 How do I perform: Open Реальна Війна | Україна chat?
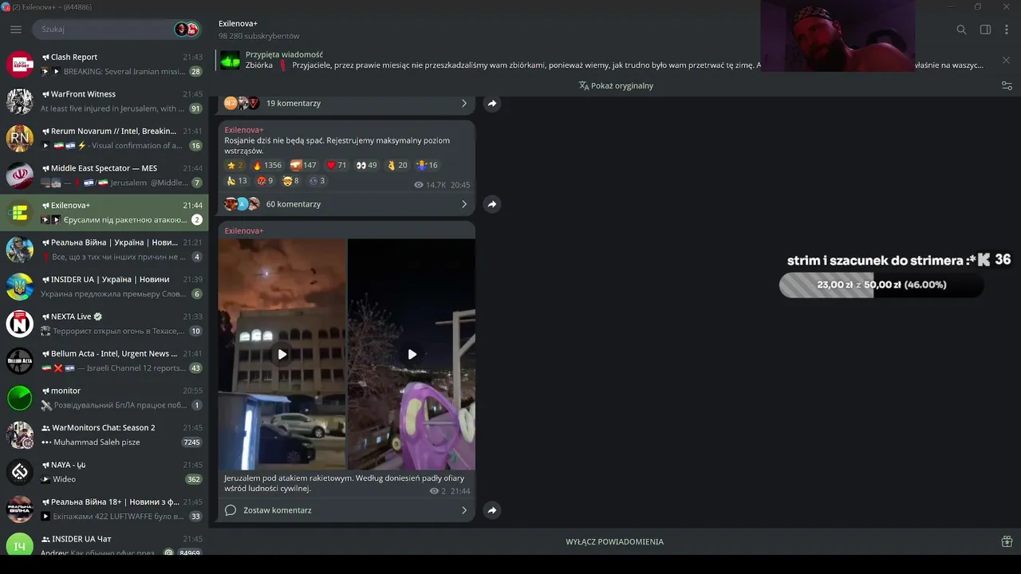(x=104, y=250)
